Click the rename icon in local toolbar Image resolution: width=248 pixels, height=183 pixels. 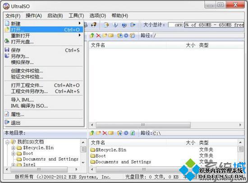[111, 133]
